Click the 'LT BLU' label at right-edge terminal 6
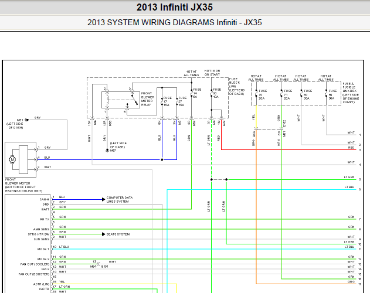 (x=349, y=187)
